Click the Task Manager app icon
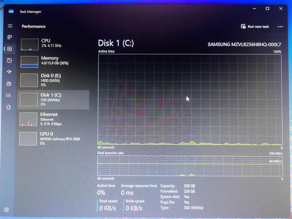 pyautogui.click(x=11, y=11)
